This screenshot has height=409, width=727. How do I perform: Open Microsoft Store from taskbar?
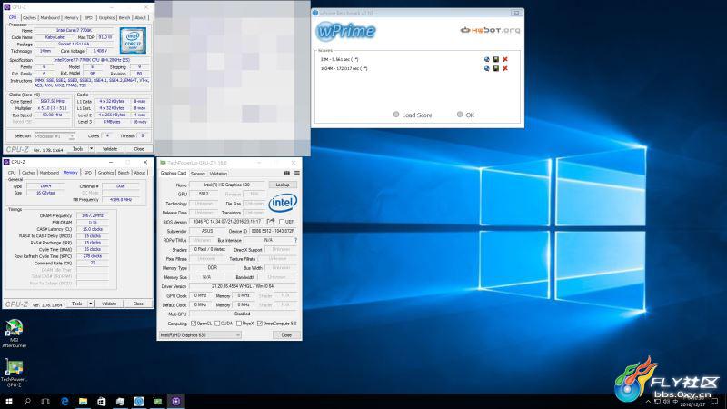tap(102, 402)
